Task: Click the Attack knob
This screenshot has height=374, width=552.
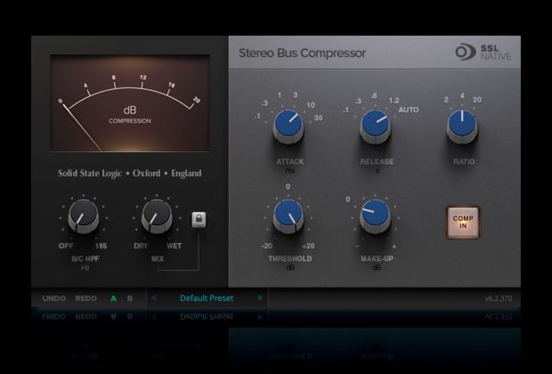Action: (x=288, y=126)
